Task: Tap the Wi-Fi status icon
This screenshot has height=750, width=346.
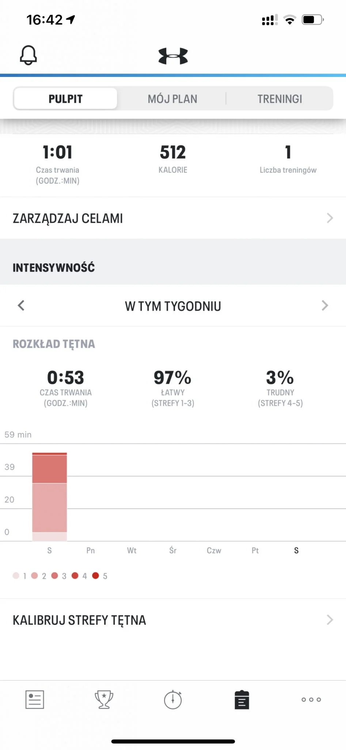Action: point(290,20)
